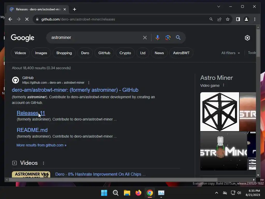Submit search with the magnifier button
This screenshot has width=265, height=199.
178,38
